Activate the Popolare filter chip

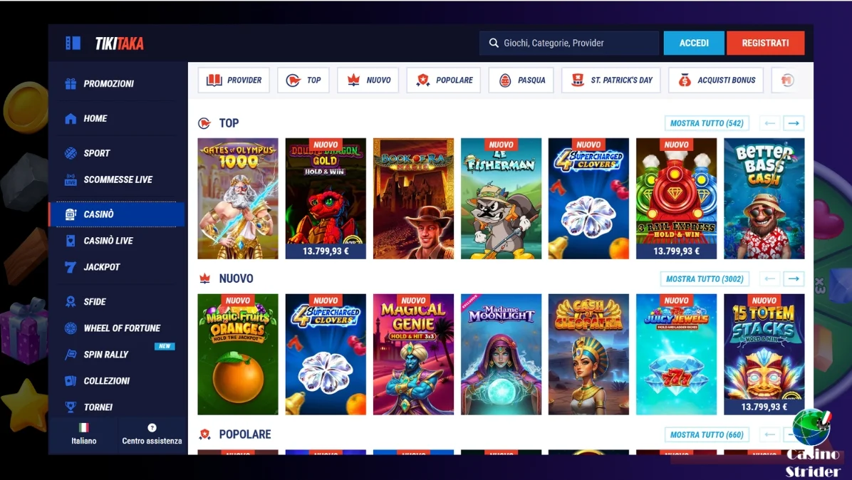pos(443,80)
